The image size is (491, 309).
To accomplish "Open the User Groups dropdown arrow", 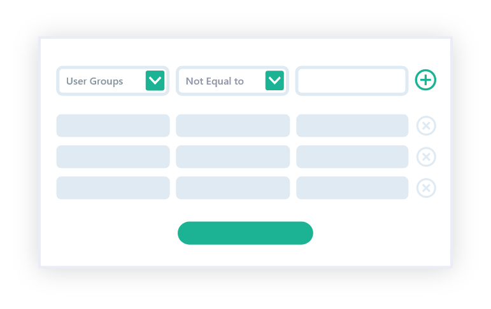I will click(155, 81).
